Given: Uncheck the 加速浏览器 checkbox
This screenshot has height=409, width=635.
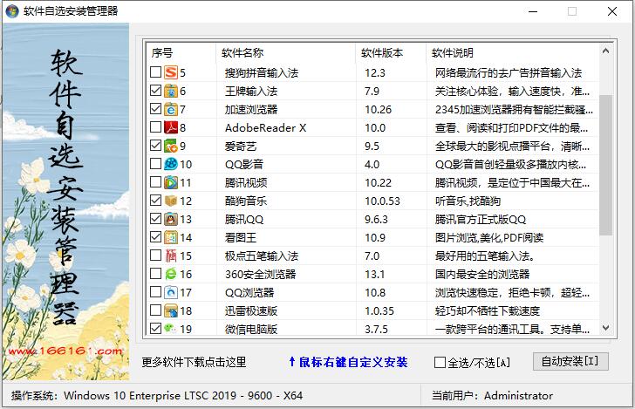Looking at the screenshot, I should 155,108.
